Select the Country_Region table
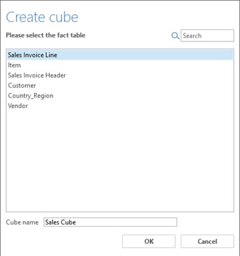240x256 pixels. 120,96
